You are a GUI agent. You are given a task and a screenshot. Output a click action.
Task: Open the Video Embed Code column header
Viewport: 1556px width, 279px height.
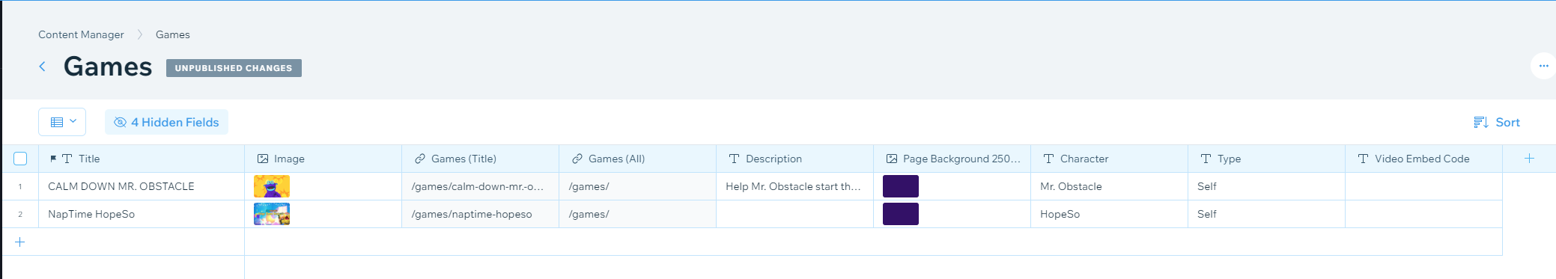coord(1423,159)
